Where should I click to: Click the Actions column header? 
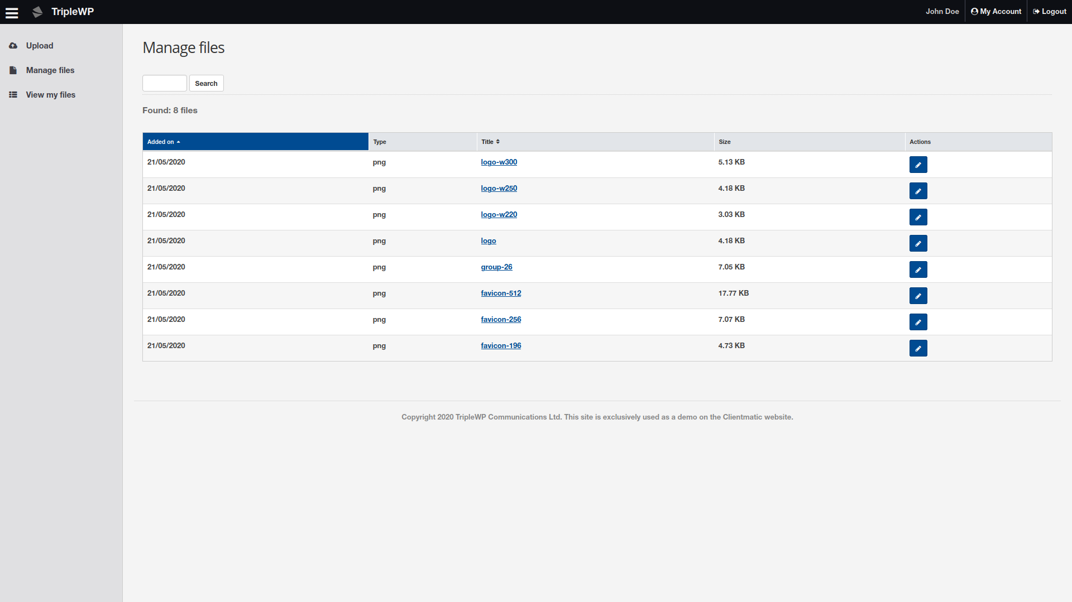click(978, 142)
